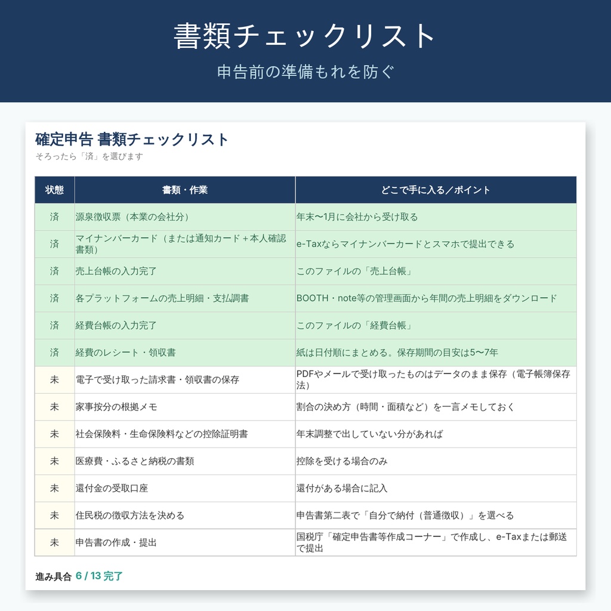This screenshot has width=611, height=611.
Task: Select 住民税の徴収方法を決める cell
Action: coord(185,516)
